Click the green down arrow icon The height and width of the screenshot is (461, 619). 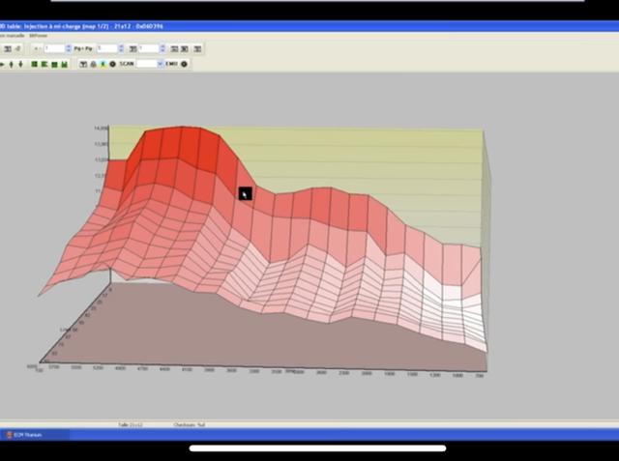coord(20,64)
